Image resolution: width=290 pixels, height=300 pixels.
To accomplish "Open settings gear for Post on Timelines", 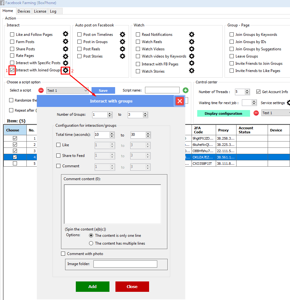I will tap(122, 35).
